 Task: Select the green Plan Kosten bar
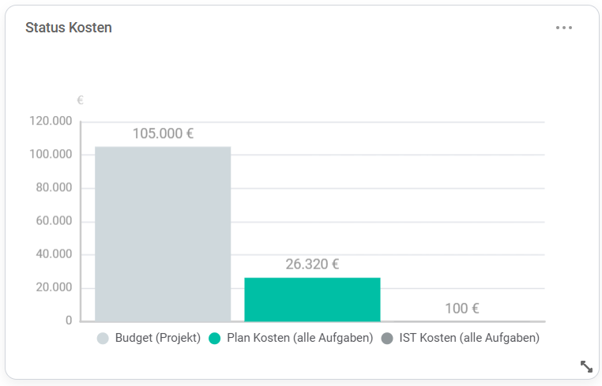(x=312, y=299)
